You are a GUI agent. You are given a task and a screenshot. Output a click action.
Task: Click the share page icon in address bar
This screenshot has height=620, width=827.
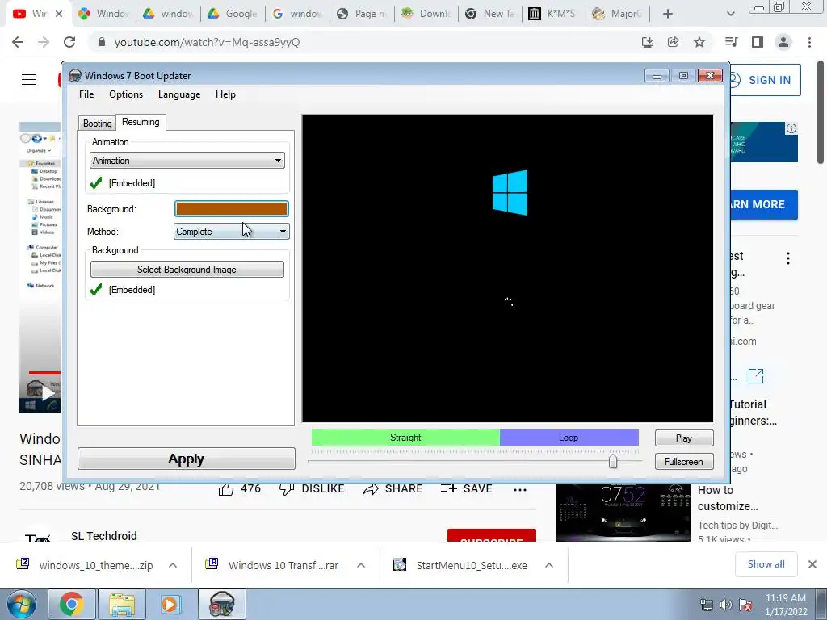(x=674, y=42)
